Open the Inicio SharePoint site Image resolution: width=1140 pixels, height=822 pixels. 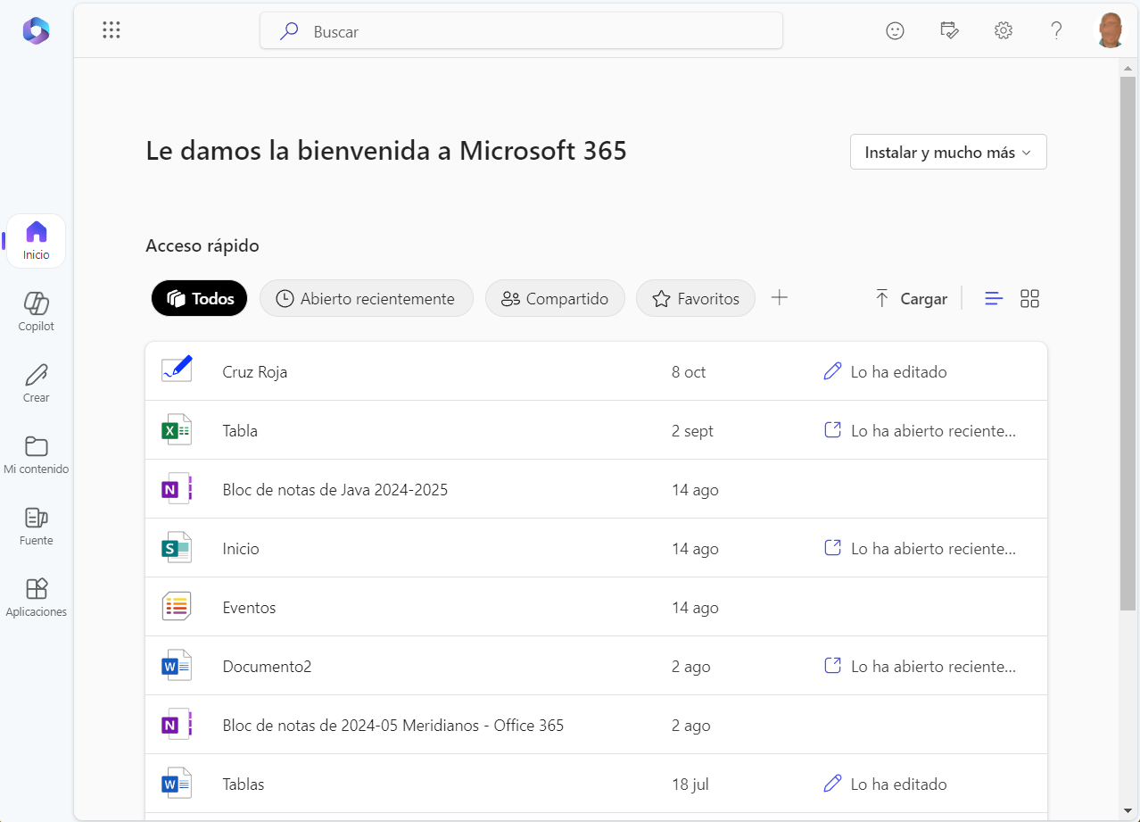(241, 549)
